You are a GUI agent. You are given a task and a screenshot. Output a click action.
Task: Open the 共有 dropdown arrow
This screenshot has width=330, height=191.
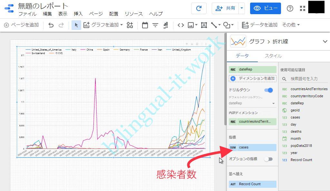[x=242, y=8]
